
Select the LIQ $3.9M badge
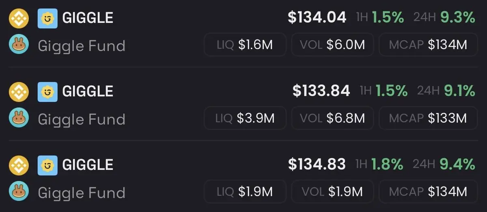pos(245,118)
